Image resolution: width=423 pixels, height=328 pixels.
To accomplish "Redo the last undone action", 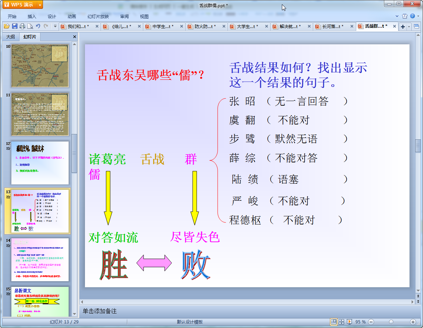I will tap(46, 26).
